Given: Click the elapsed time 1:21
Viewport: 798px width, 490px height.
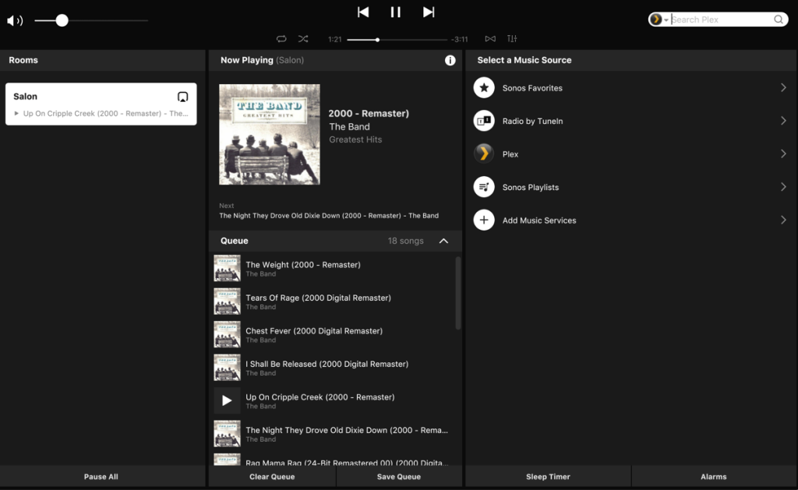Looking at the screenshot, I should (335, 39).
